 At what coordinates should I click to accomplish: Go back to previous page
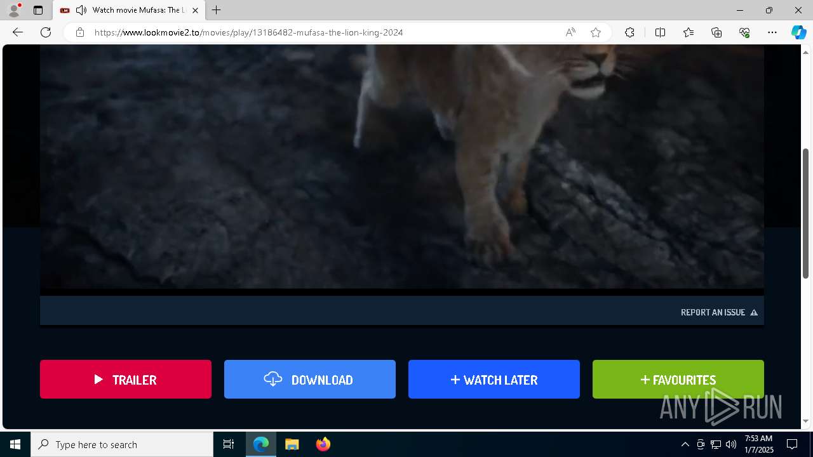(x=18, y=32)
